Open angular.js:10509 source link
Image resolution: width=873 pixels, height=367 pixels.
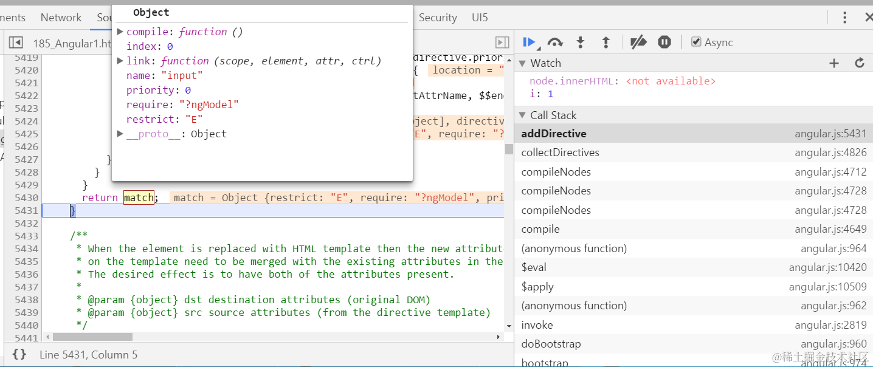tap(828, 287)
